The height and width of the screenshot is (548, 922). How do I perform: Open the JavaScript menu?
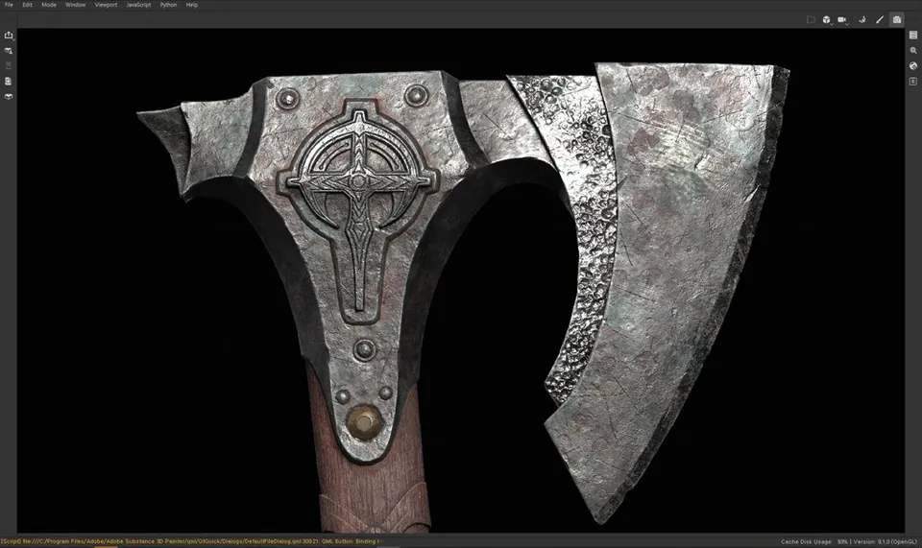pyautogui.click(x=138, y=5)
